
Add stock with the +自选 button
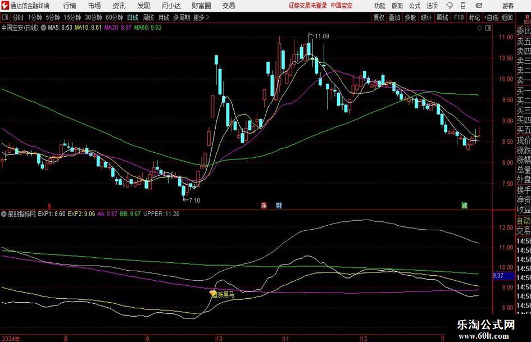coord(491,17)
